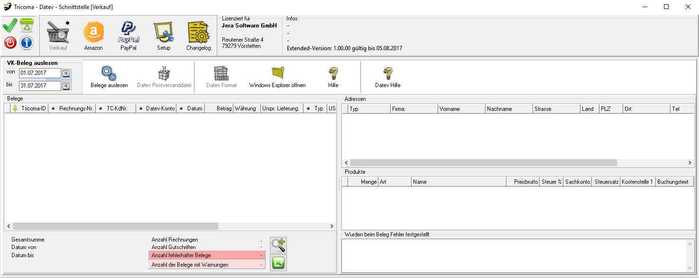Open the PayPal module
The height and width of the screenshot is (278, 699).
pos(128,36)
